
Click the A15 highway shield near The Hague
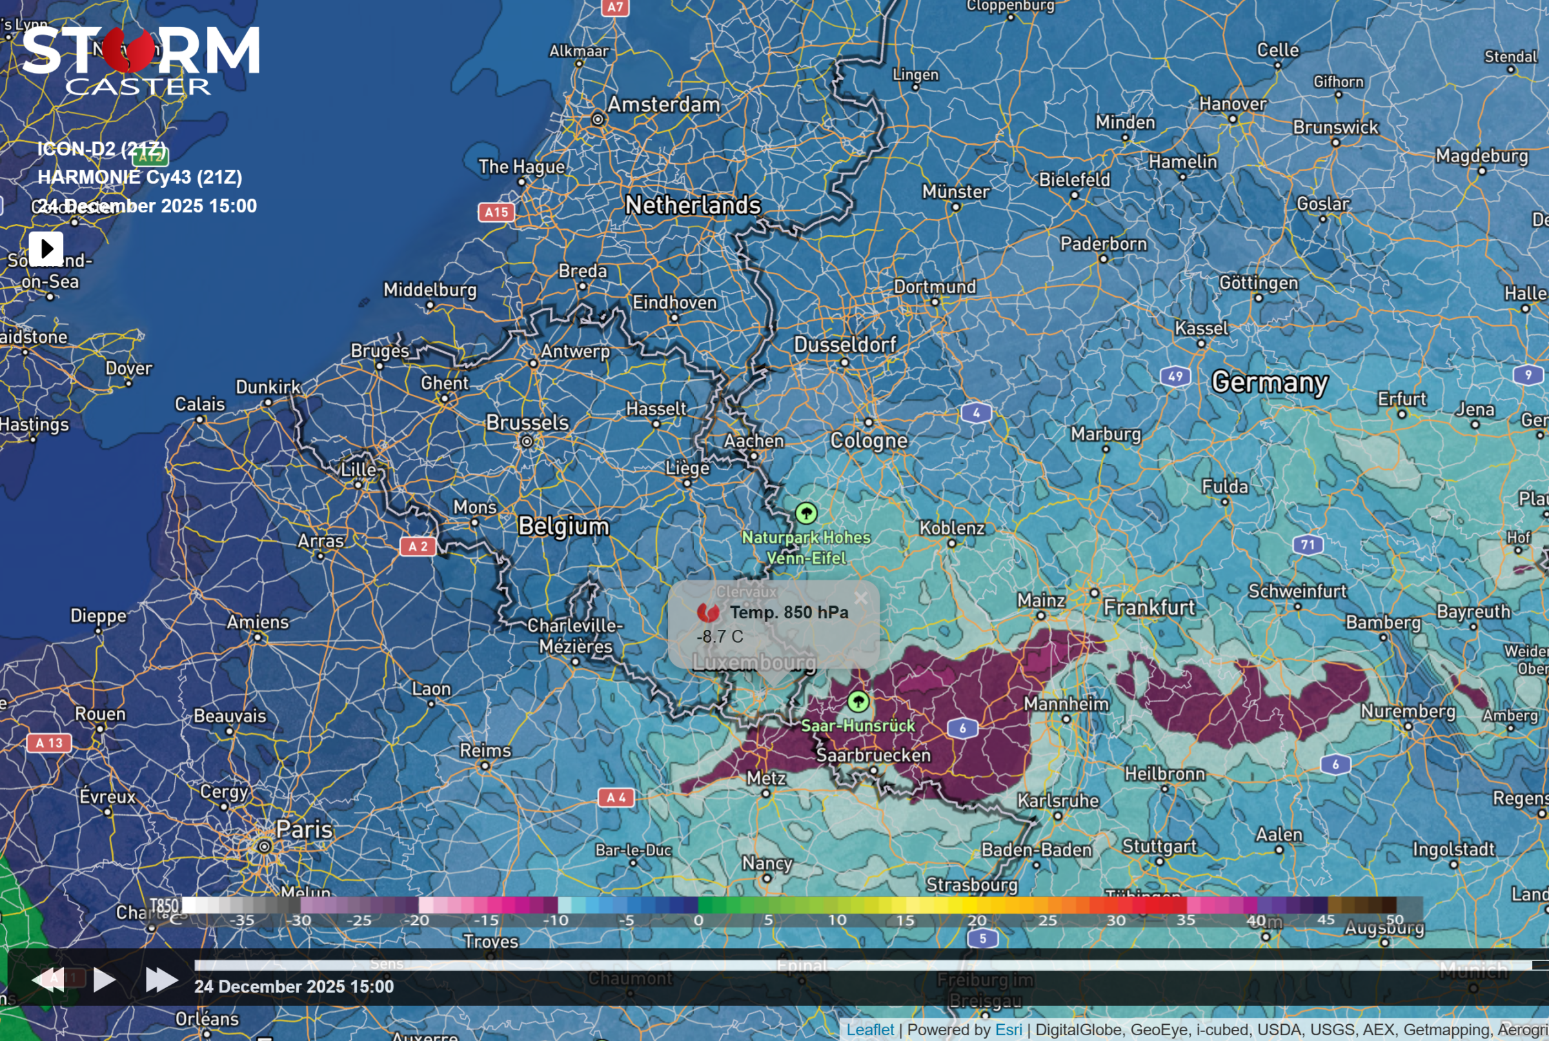496,212
